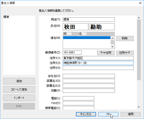Close the 差出人情報 dialog
This screenshot has height=119, width=144.
[140, 3]
